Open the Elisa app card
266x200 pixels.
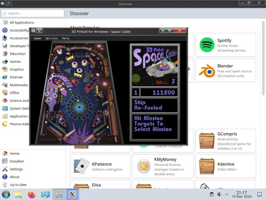point(100,184)
